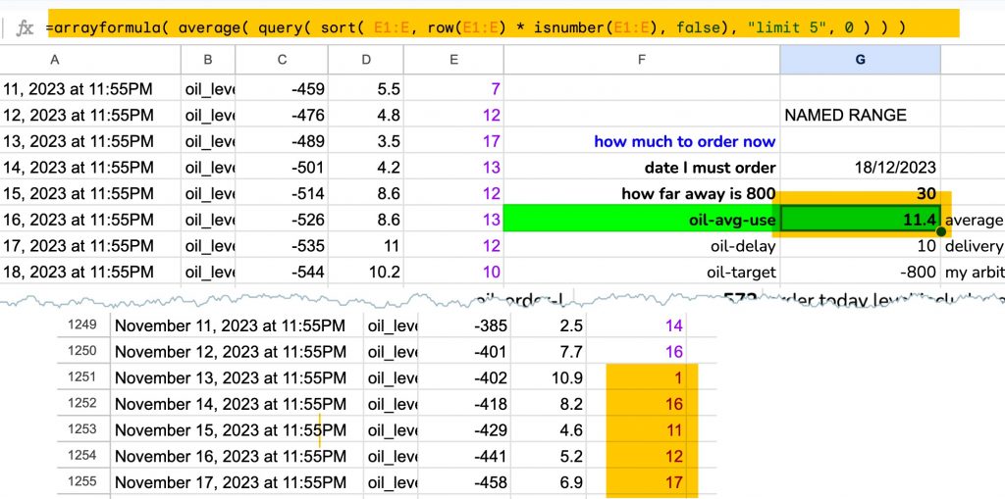Select the -526 cell
Screen dimensions: 1005x499
[282, 220]
